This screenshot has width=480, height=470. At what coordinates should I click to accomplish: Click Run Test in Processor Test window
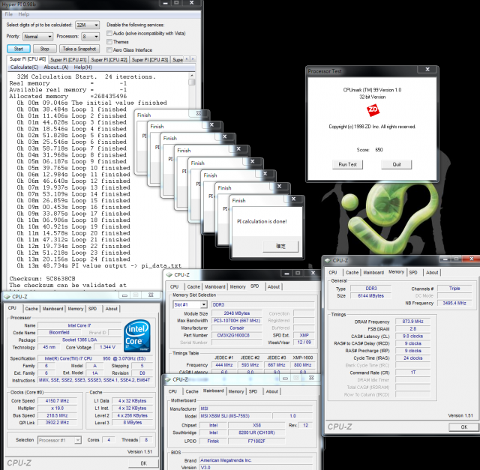click(x=347, y=164)
